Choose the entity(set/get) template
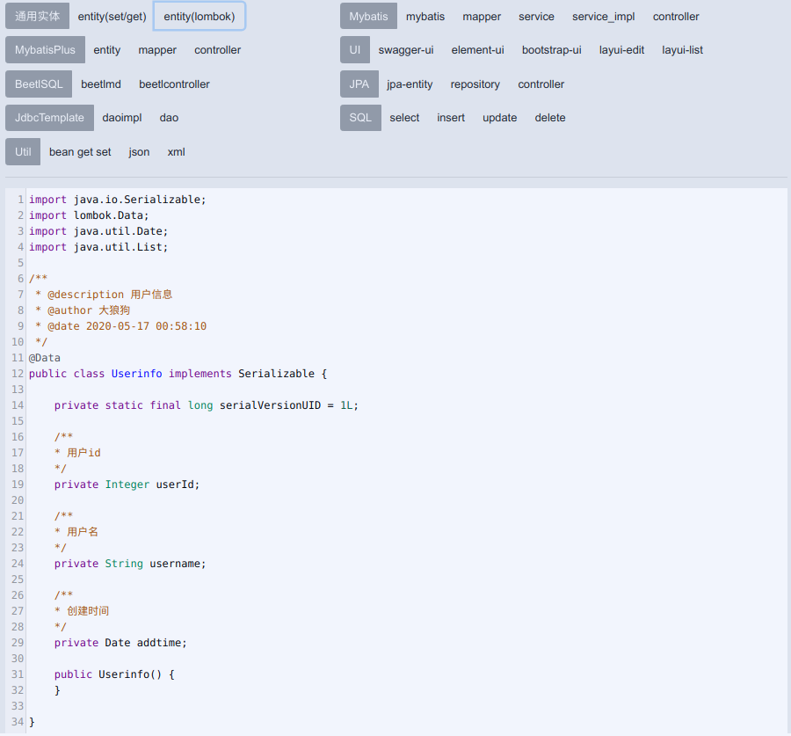The height and width of the screenshot is (736, 791). coord(112,16)
